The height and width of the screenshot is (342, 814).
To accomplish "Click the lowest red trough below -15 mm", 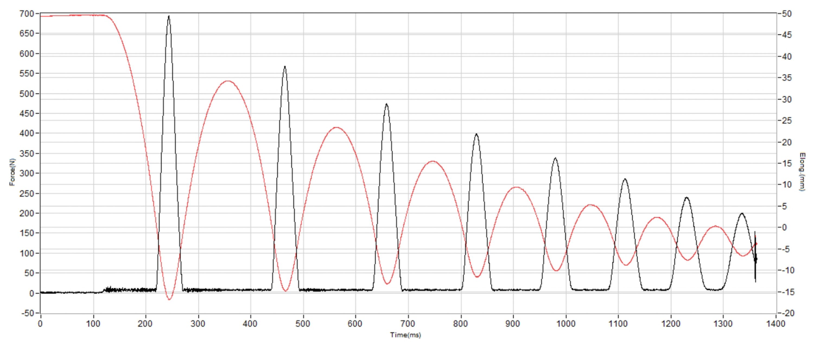I will click(169, 299).
